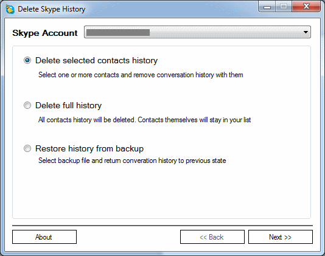The height and width of the screenshot is (256, 325).
Task: Click the Skype Account combo box field
Action: coord(197,32)
